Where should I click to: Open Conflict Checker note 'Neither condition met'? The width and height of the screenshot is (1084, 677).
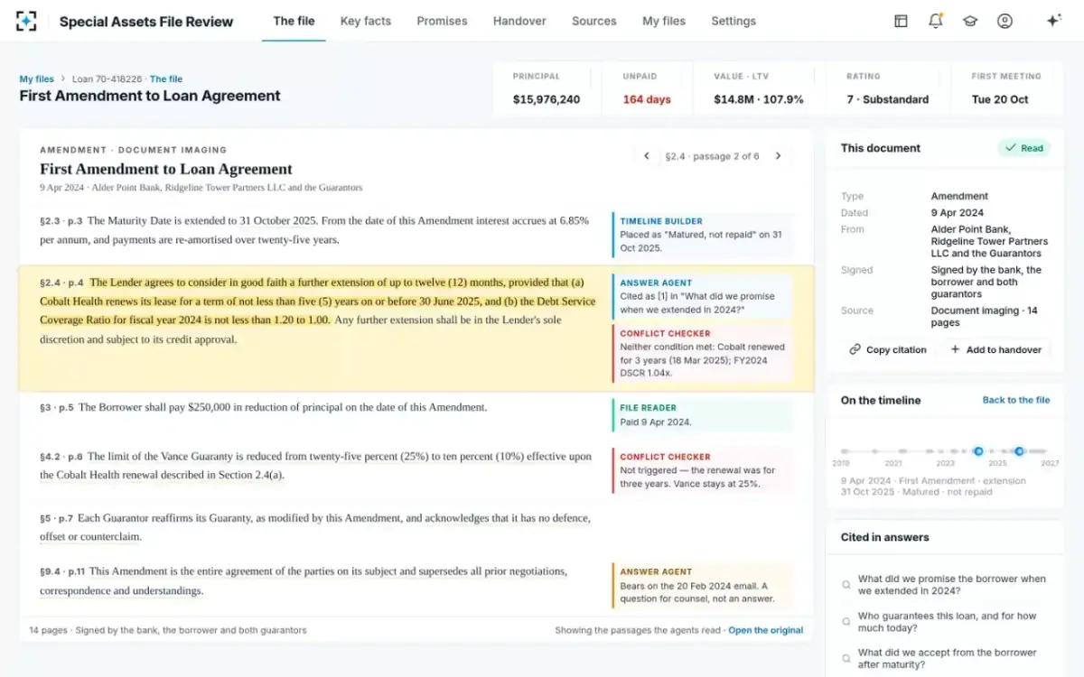704,353
